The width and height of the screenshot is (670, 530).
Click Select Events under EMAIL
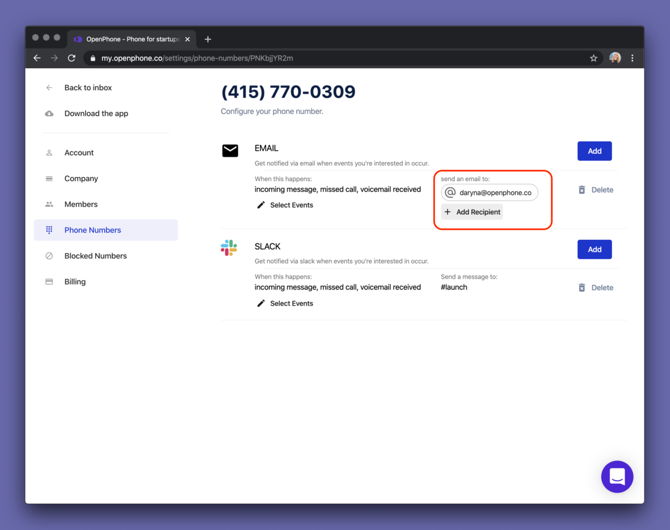[x=291, y=205]
